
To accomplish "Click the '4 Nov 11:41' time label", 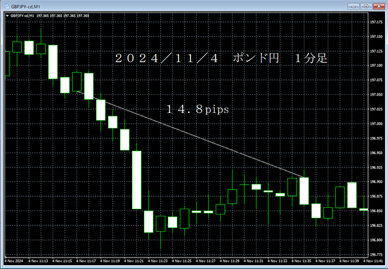I will point(373,261).
